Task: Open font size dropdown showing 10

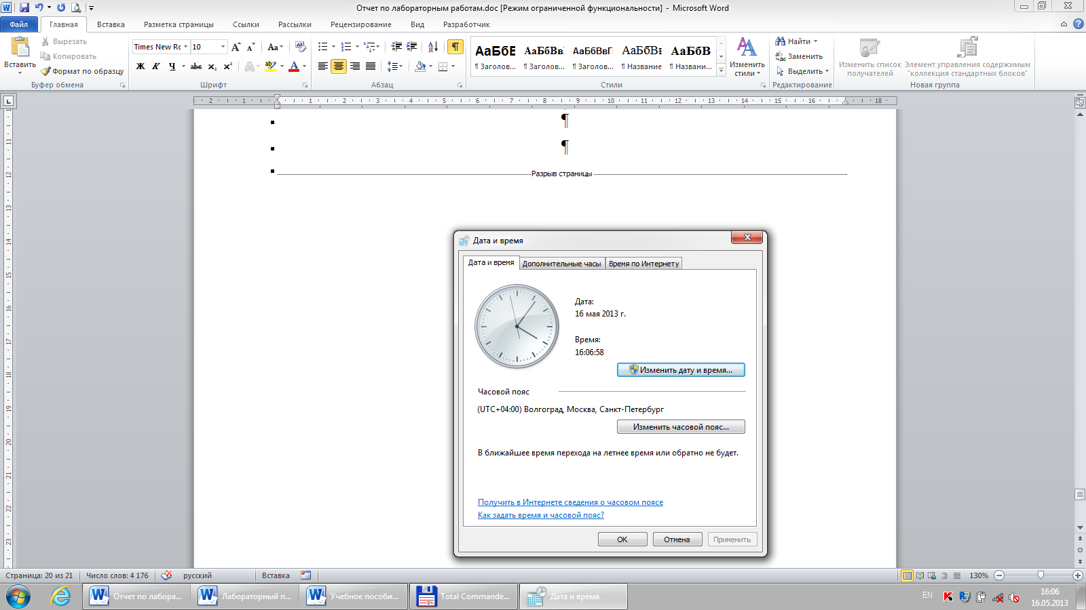Action: (223, 47)
